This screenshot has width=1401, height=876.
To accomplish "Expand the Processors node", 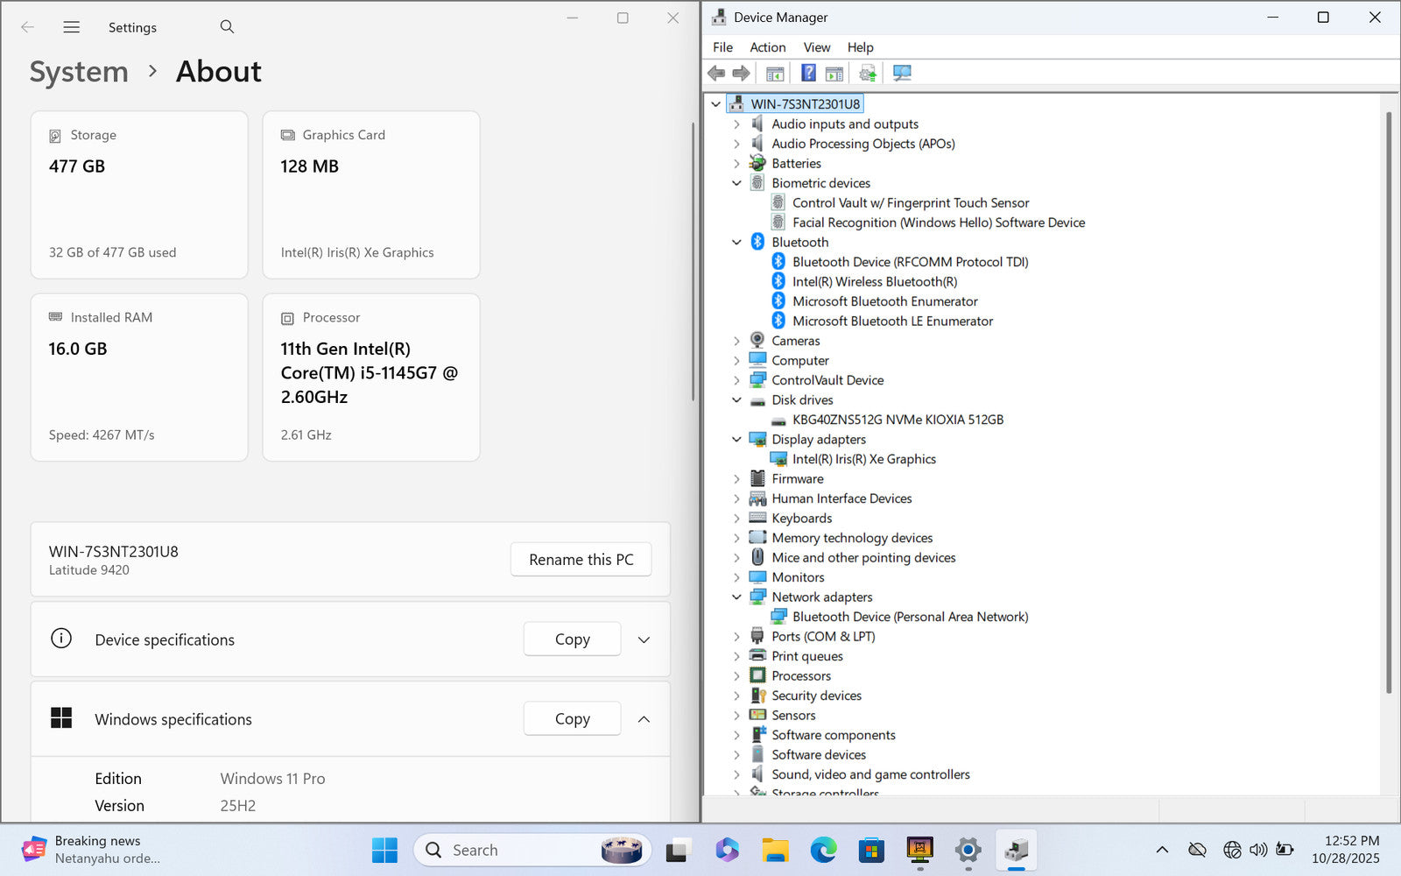I will click(x=736, y=676).
